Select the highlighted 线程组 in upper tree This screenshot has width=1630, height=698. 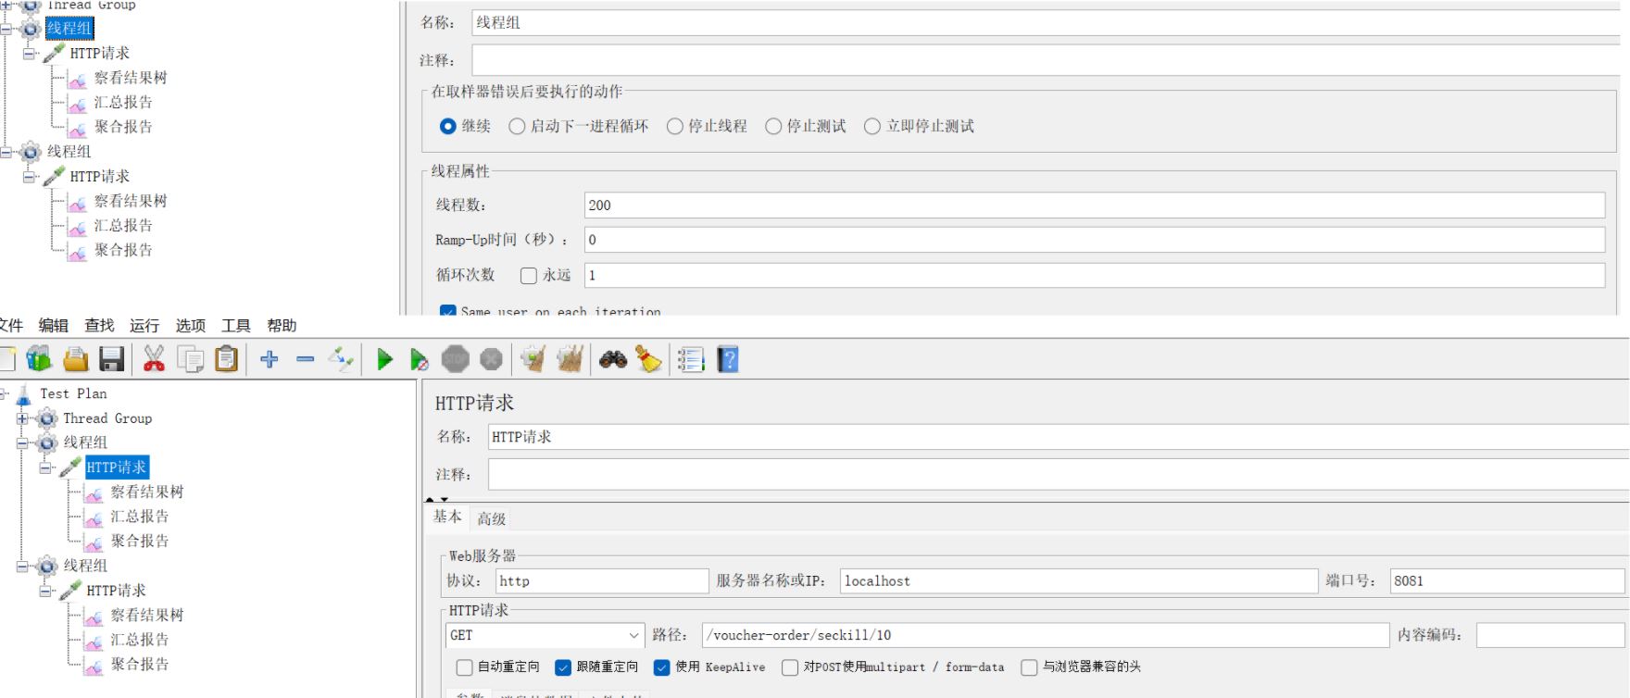point(69,29)
